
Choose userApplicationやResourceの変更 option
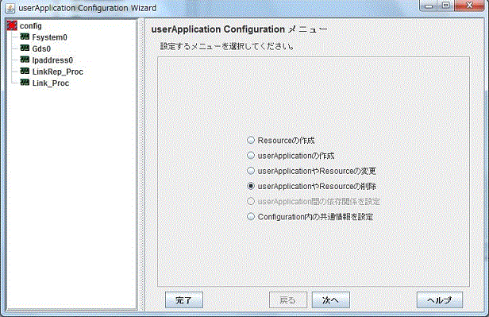tap(311, 171)
